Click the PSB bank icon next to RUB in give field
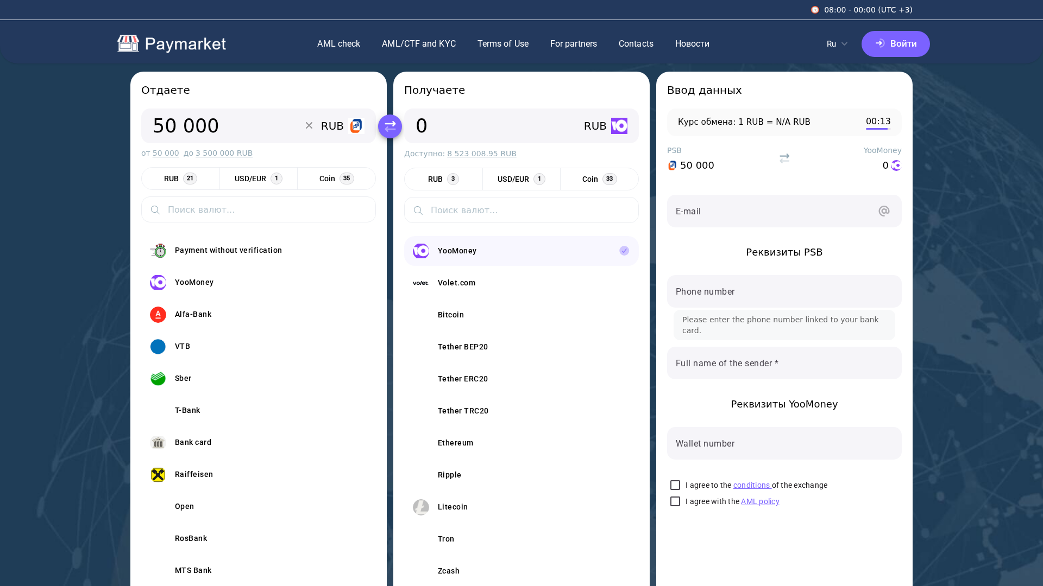The height and width of the screenshot is (586, 1043). 356,126
